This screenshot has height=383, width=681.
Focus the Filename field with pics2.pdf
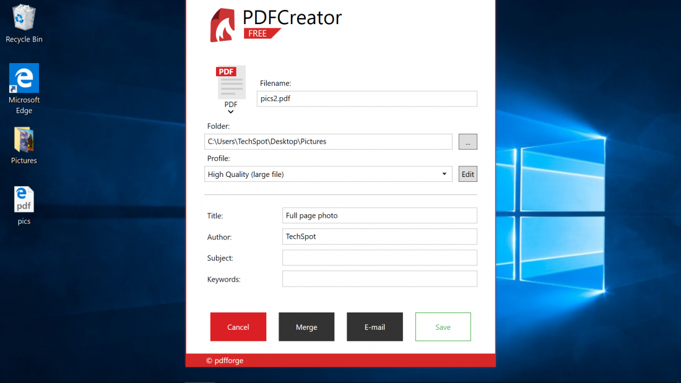367,98
